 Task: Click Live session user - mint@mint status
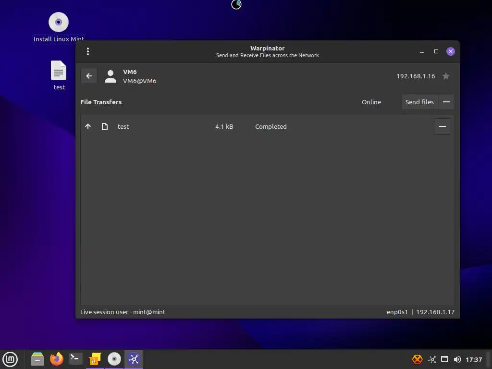point(123,312)
